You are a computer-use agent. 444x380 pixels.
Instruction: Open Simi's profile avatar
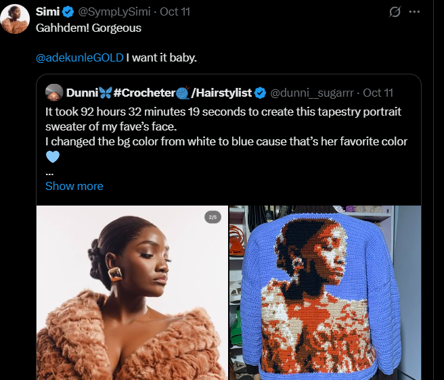[x=15, y=18]
